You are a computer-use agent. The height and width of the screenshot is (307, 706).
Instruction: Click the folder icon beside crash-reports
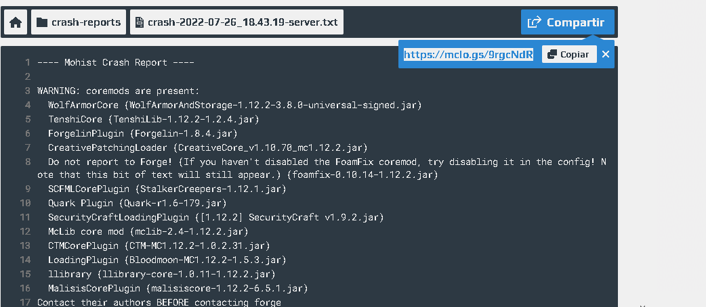(x=42, y=22)
